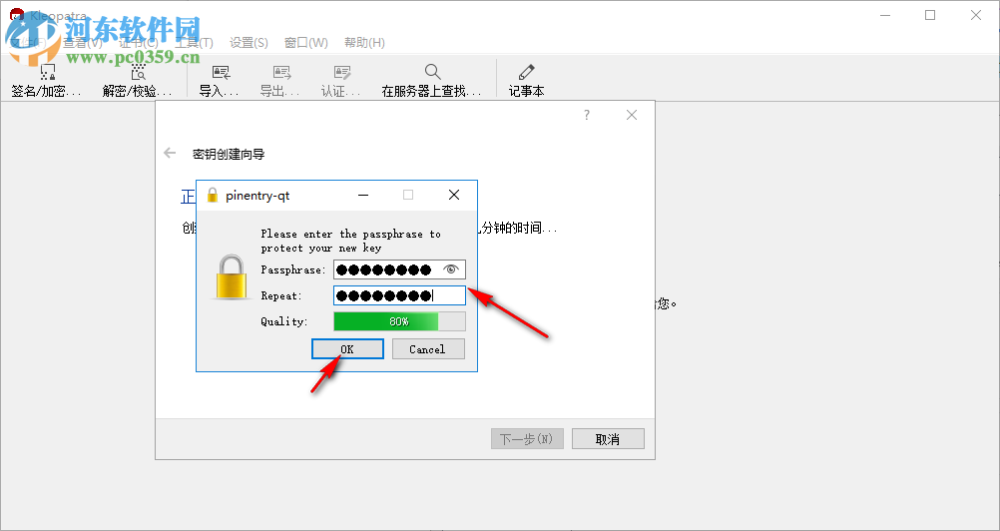Confirm passphrase with OK button
The width and height of the screenshot is (1000, 531).
(347, 349)
